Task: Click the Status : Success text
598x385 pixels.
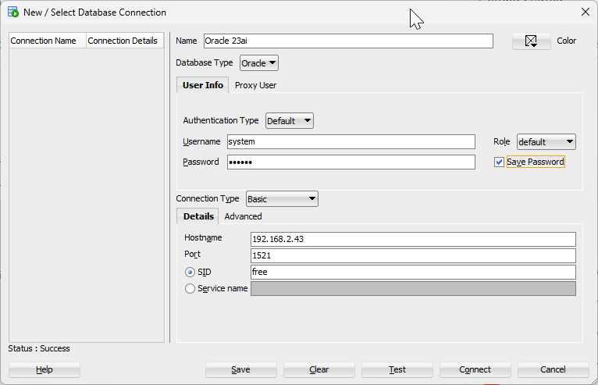Action: coord(39,348)
